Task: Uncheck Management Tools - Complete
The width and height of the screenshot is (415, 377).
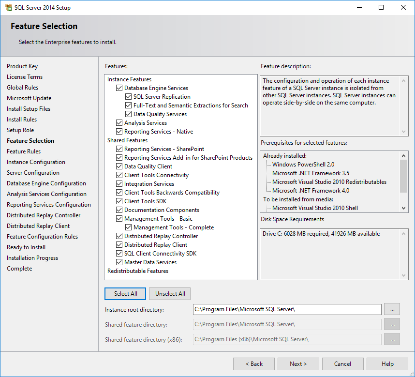Action: click(x=128, y=227)
